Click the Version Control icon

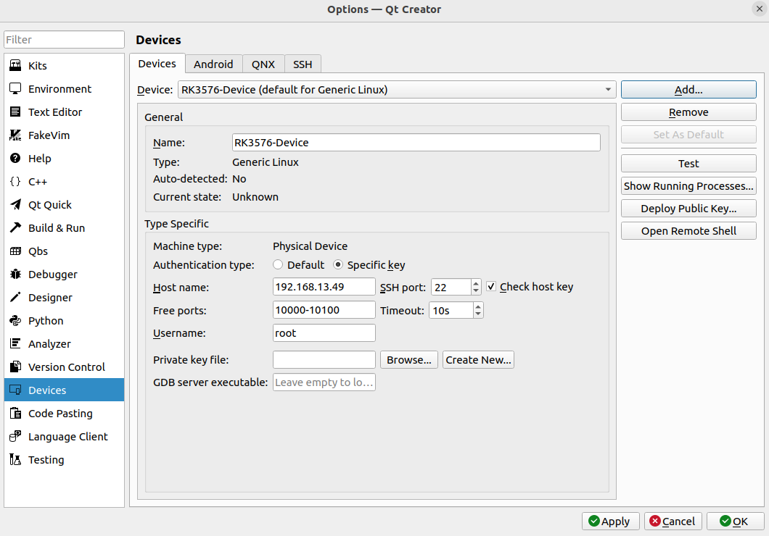[x=16, y=367]
